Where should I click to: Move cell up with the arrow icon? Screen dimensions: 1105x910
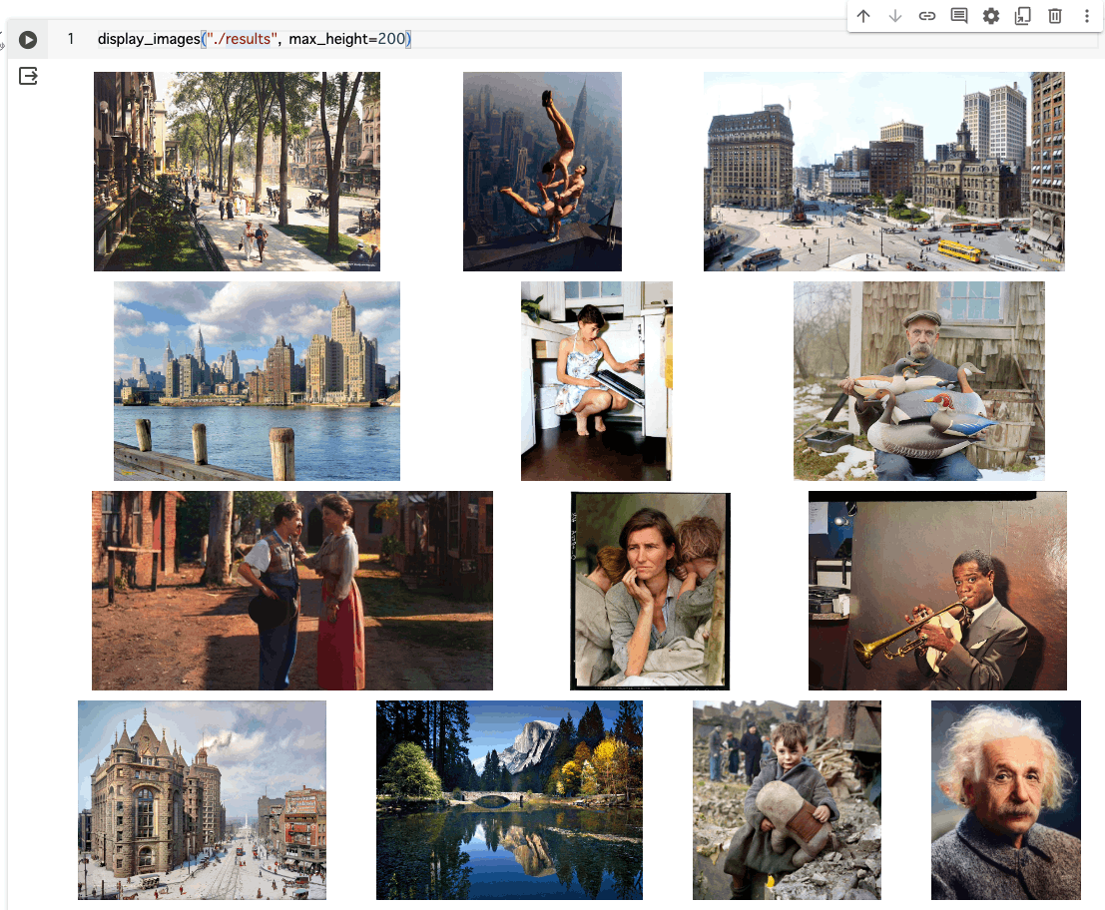coord(863,16)
